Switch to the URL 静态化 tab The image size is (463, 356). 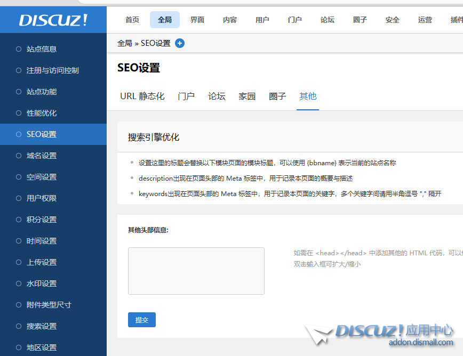[142, 96]
